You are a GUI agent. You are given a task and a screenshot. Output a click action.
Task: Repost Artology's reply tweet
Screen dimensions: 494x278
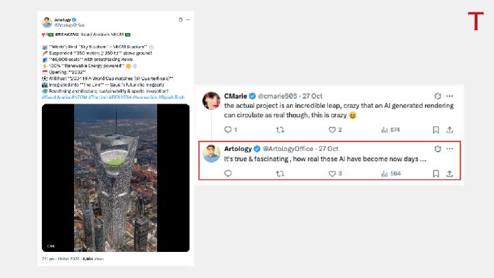(279, 174)
